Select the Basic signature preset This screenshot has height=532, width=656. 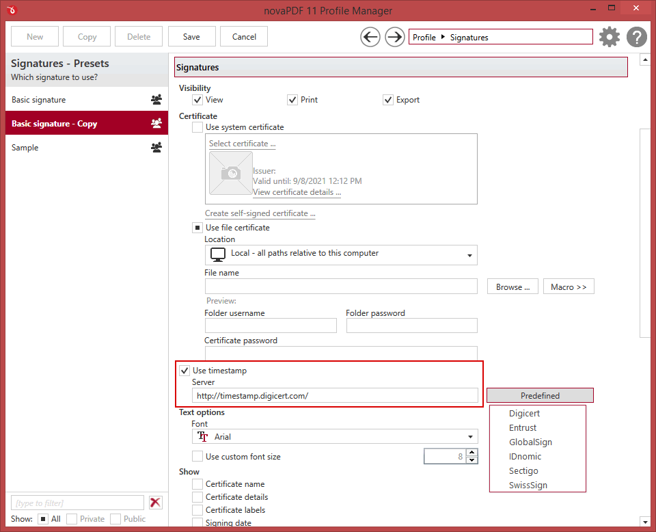[87, 100]
